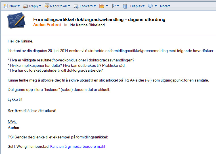The height and width of the screenshot is (154, 216).
Task: Open the Reply dropdown arrow
Action: point(40,6)
